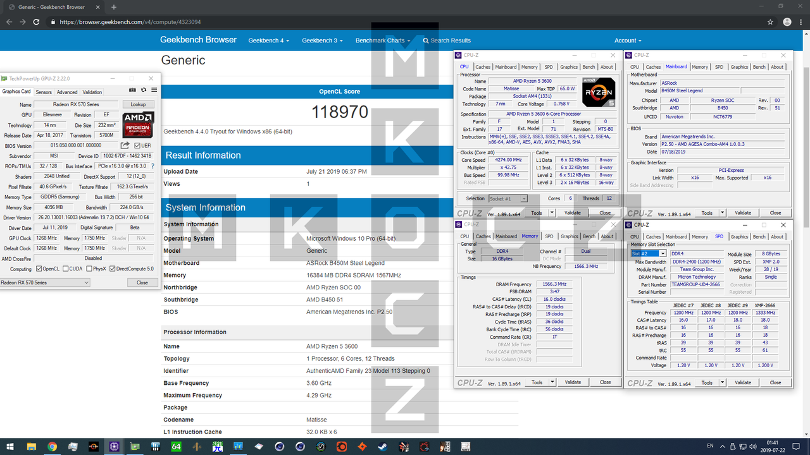Click the language indicator EN in tray
This screenshot has width=810, height=455.
(710, 446)
